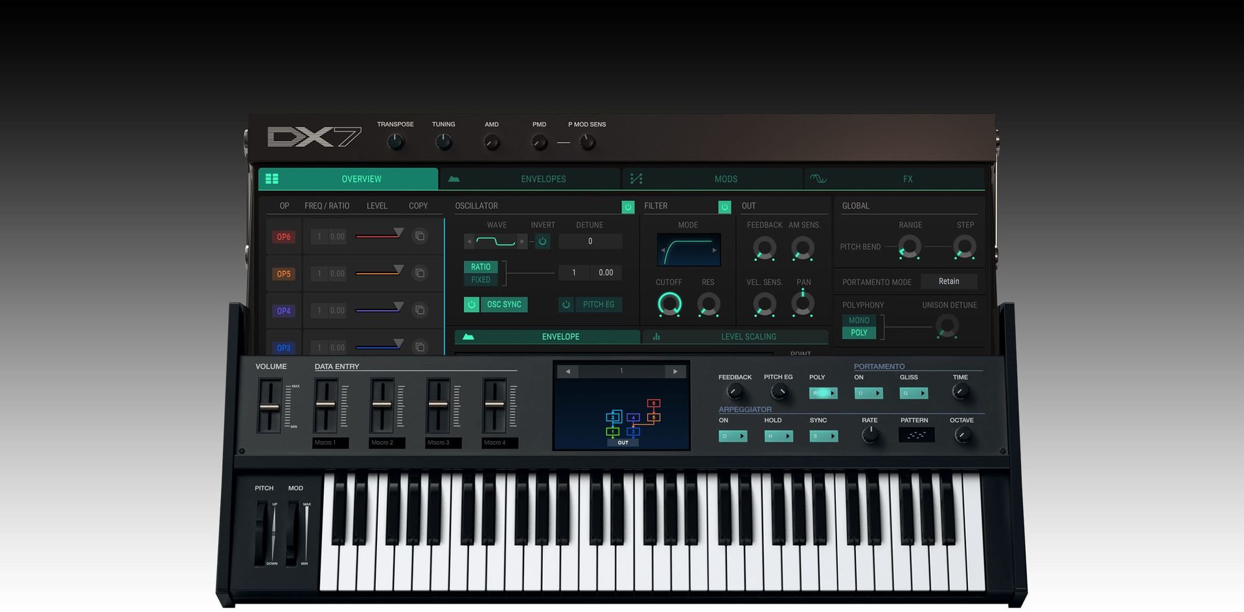
Task: Toggle Arpeggiator SYNC switch
Action: [824, 436]
